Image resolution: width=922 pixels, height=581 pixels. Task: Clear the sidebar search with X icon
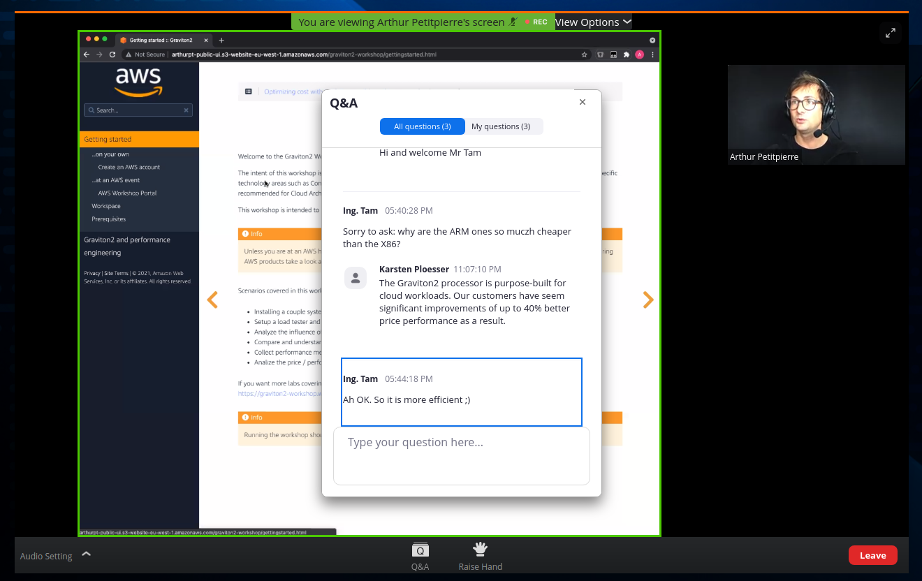(x=186, y=110)
